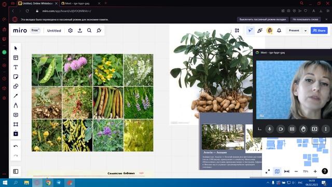Open Telegram from taskbar
This screenshot has height=187, width=332.
(59, 182)
